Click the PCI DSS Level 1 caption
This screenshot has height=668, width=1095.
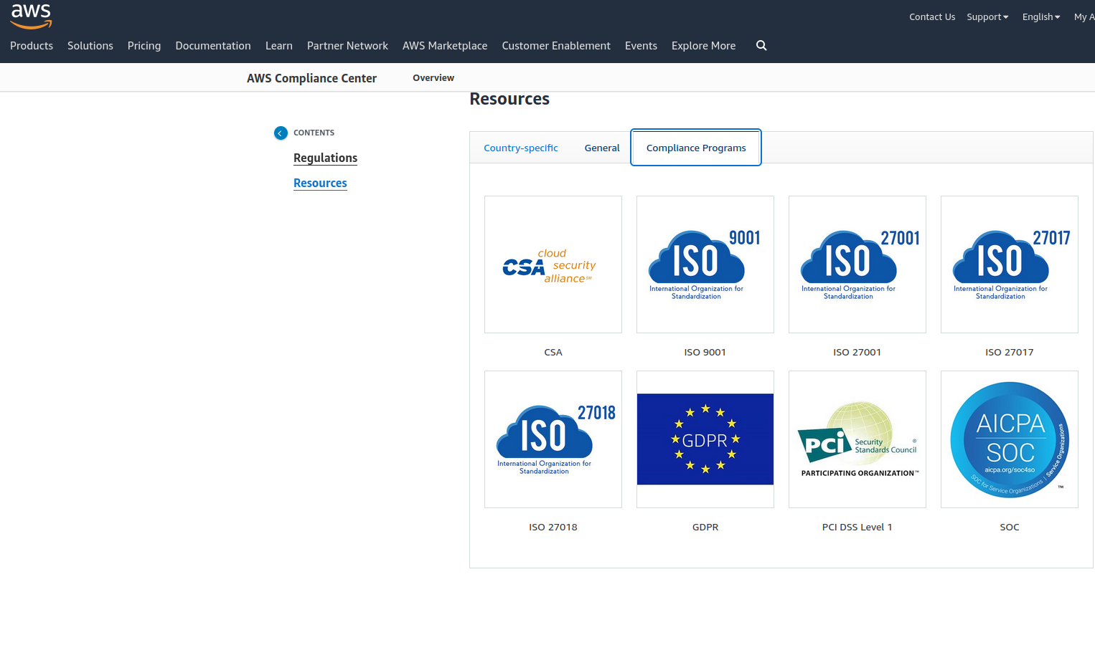pyautogui.click(x=857, y=527)
